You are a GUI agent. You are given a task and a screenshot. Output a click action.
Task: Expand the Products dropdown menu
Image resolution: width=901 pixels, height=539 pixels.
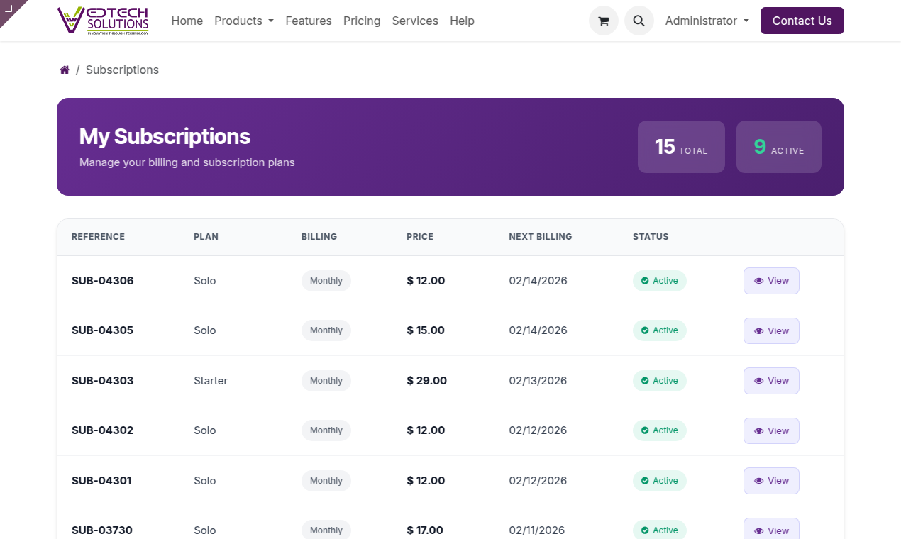244,21
